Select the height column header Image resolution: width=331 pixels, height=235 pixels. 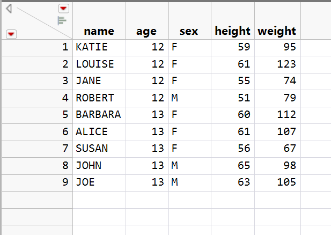pos(232,31)
